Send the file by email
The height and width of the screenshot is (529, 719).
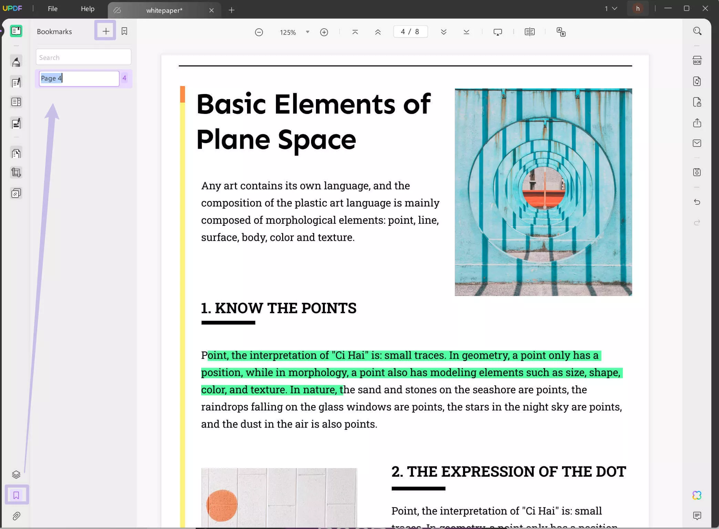pos(697,143)
